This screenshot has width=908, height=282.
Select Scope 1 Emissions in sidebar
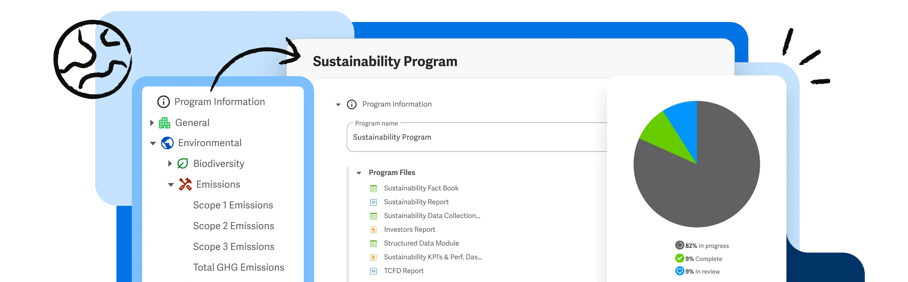click(233, 205)
